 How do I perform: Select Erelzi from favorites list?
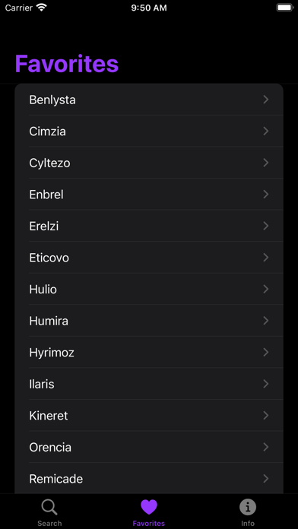[x=149, y=226]
